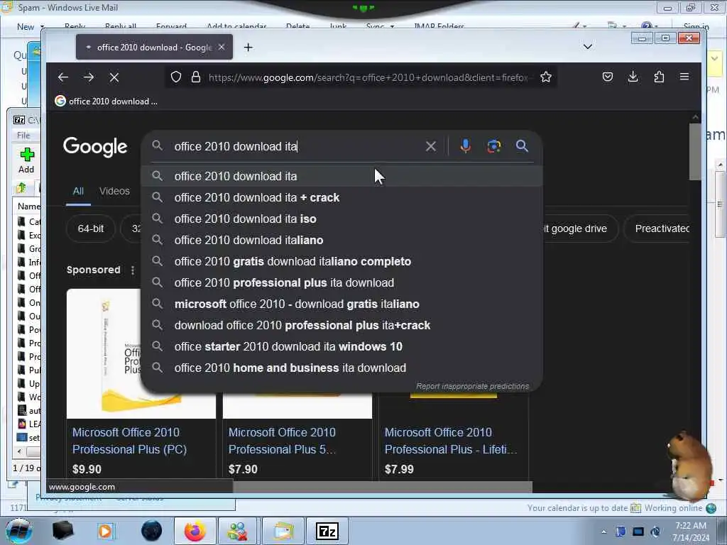Select 'office 2010 home and business ita download'
The height and width of the screenshot is (545, 727).
point(341,368)
